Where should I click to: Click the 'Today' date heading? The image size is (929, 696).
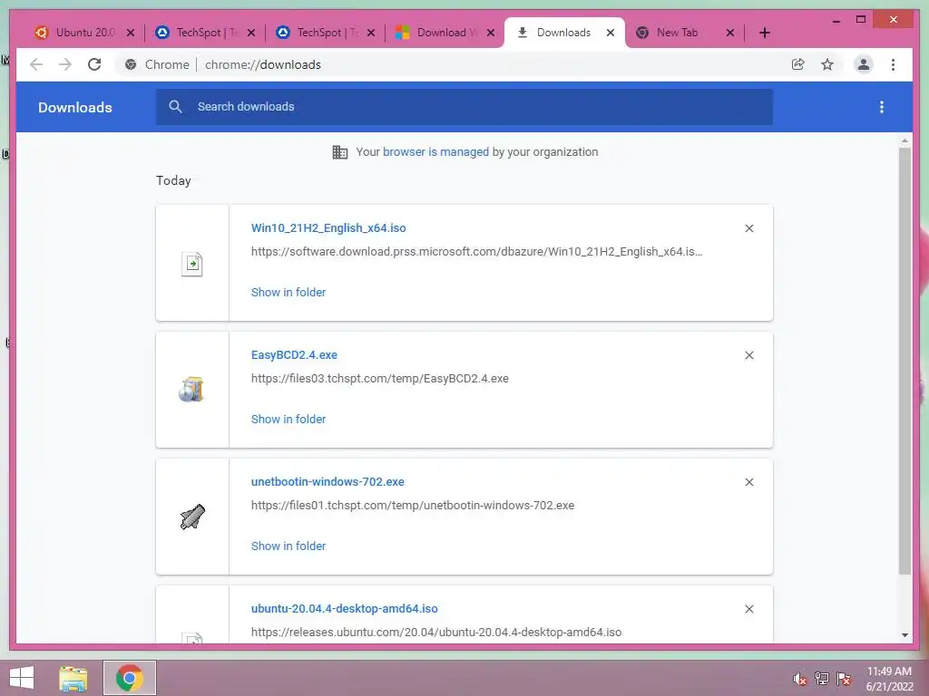[173, 180]
